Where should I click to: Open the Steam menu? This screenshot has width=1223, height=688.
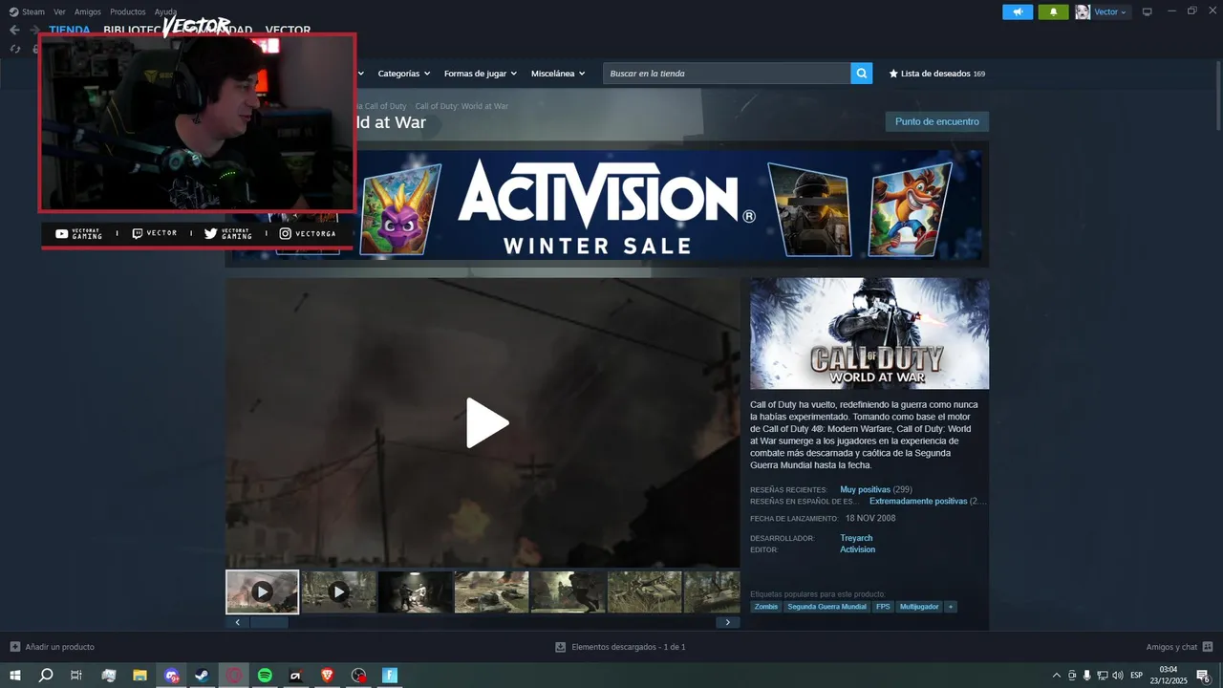tap(33, 11)
